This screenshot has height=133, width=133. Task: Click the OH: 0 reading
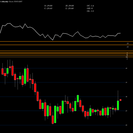click(90, 8)
